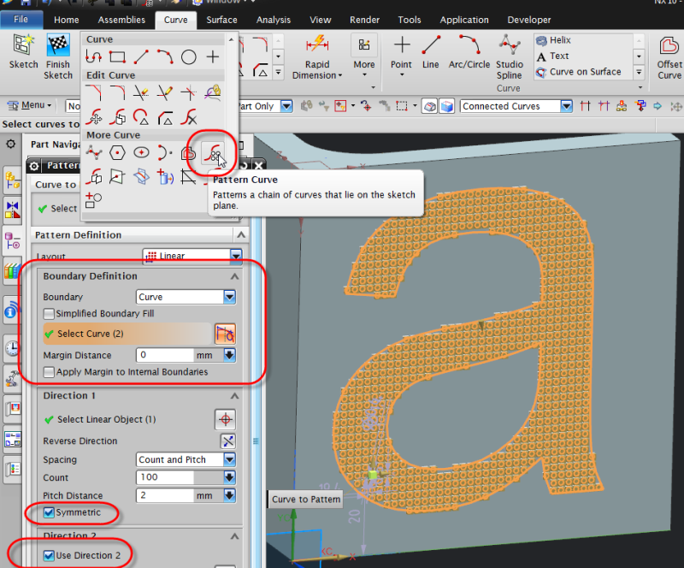Image resolution: width=684 pixels, height=568 pixels.
Task: Collapse the Pattern Definition section
Action: [x=241, y=235]
